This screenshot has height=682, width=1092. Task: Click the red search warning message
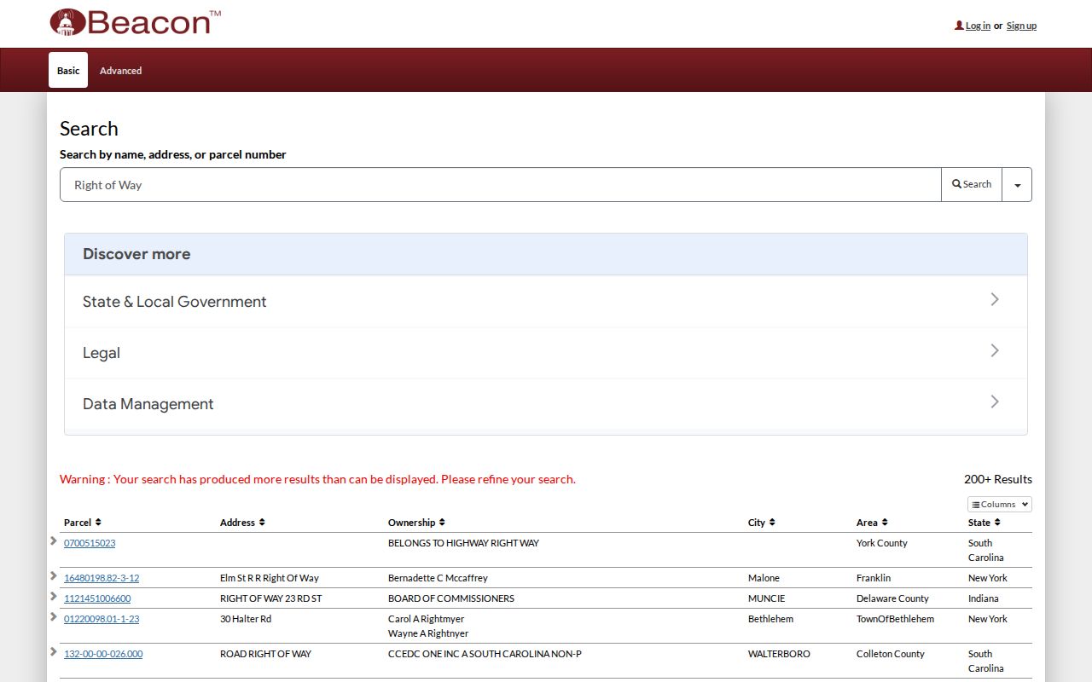tap(317, 479)
